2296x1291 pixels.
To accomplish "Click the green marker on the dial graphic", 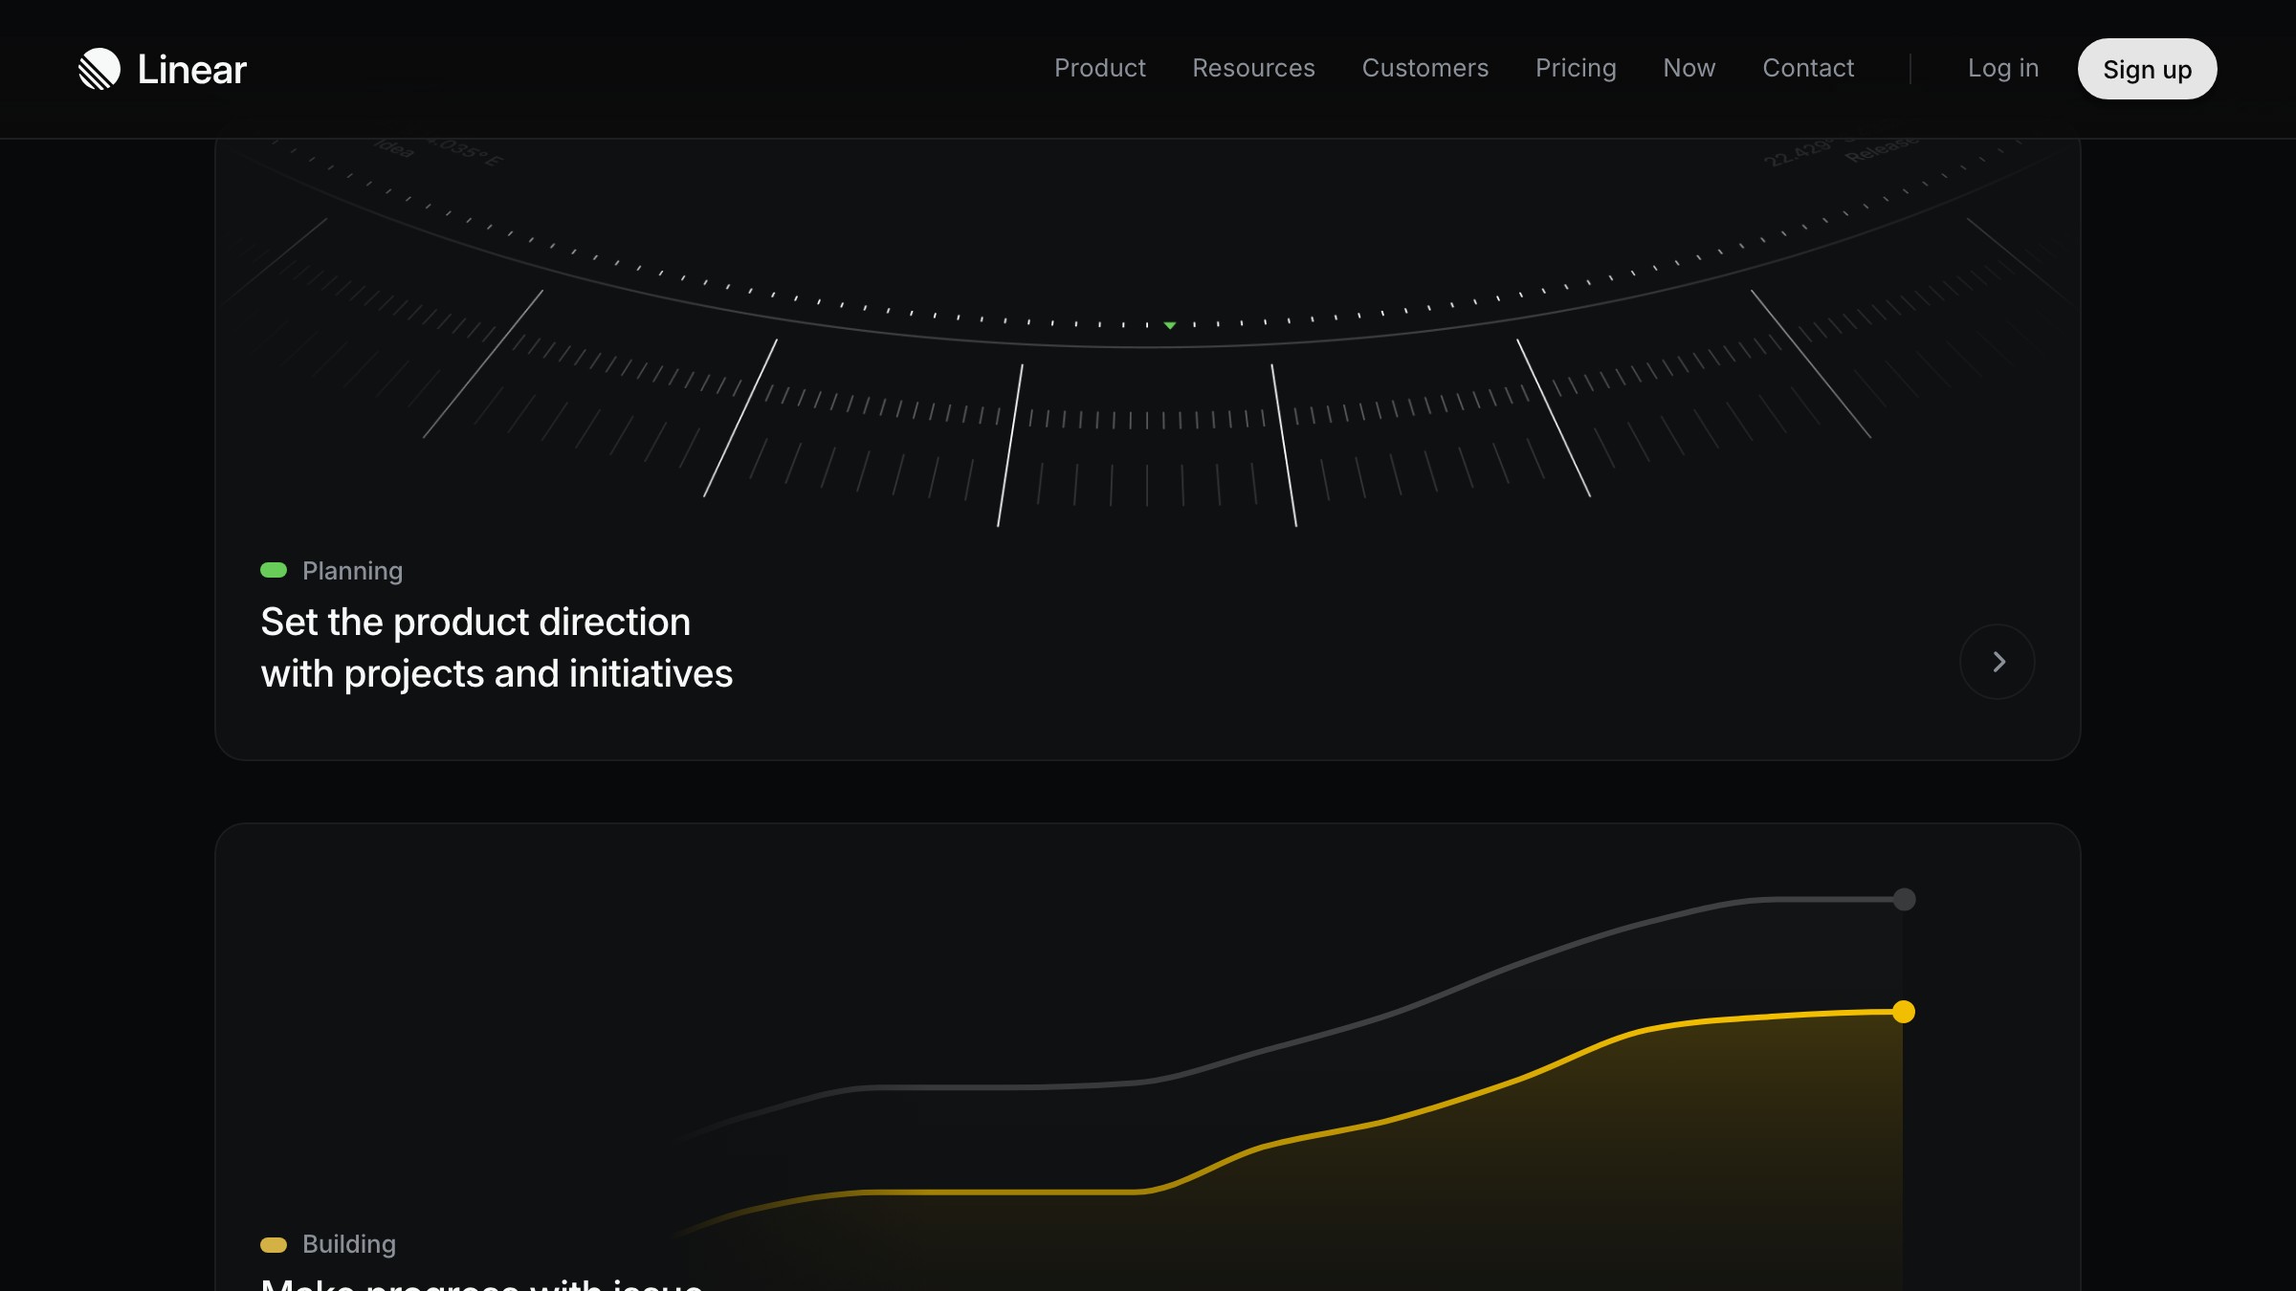I will (x=1169, y=325).
